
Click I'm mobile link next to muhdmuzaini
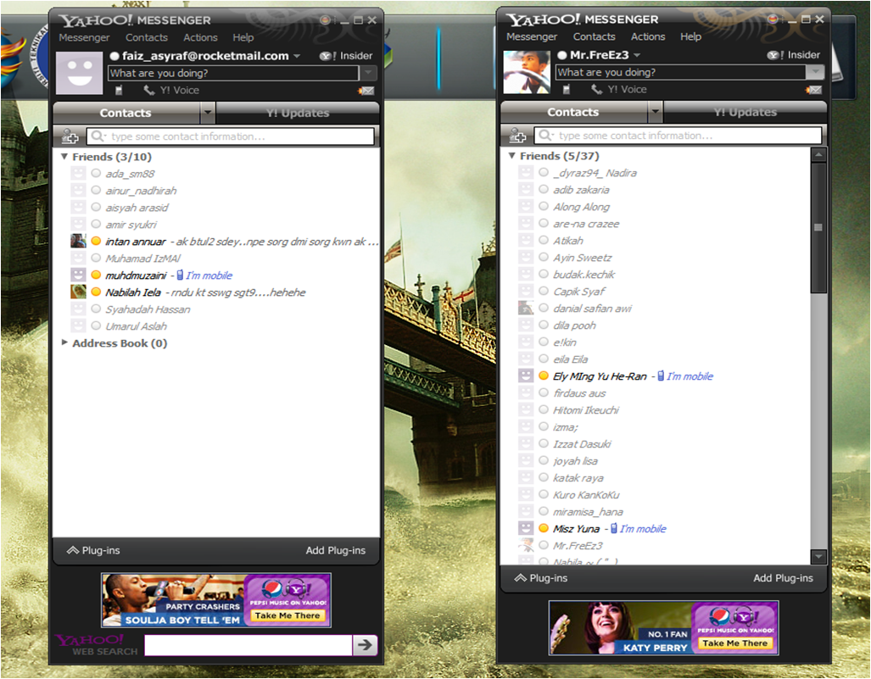(209, 275)
